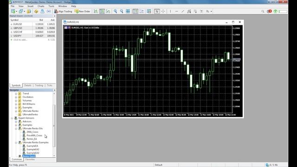Open the new chart dropdown arrow

click(17, 11)
